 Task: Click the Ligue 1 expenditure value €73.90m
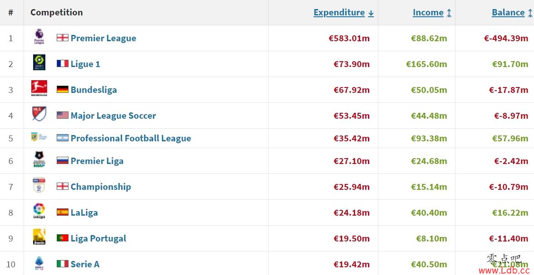(352, 64)
